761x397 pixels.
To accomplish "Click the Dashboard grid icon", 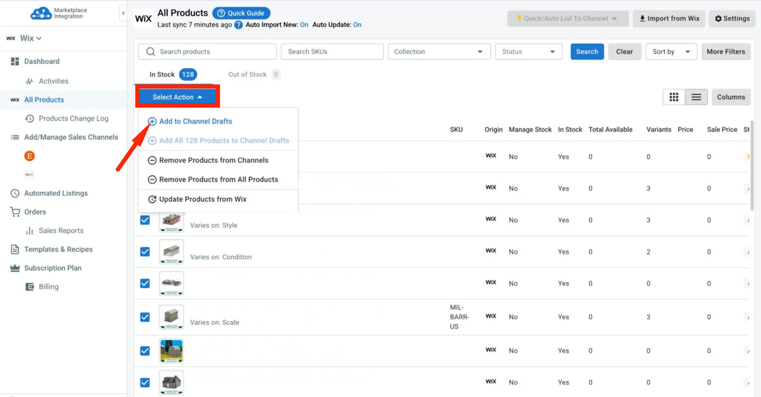I will pos(15,61).
